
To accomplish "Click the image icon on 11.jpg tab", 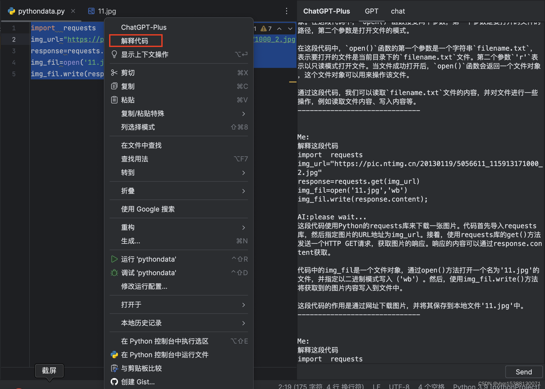I will 91,11.
